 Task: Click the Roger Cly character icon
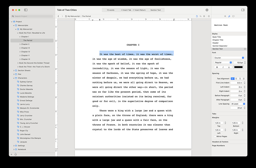coord(18,130)
